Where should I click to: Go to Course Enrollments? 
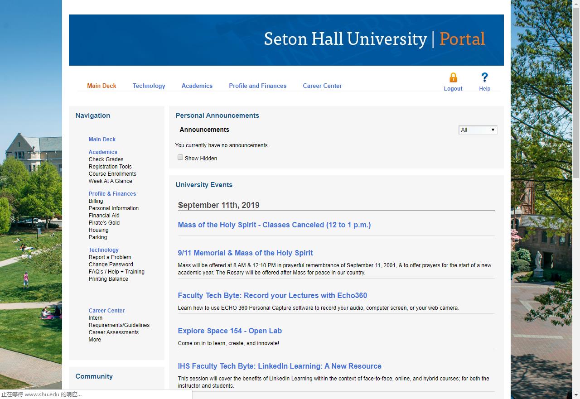(112, 174)
